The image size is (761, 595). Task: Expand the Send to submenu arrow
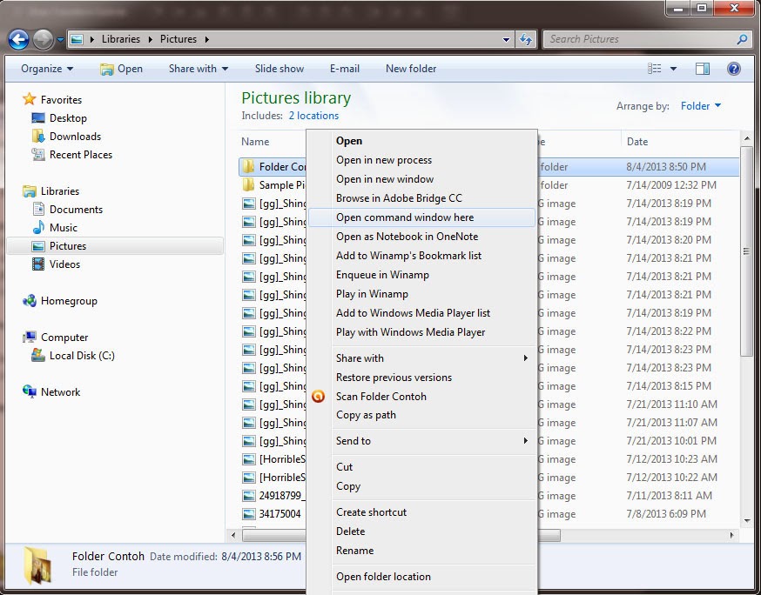pos(526,441)
